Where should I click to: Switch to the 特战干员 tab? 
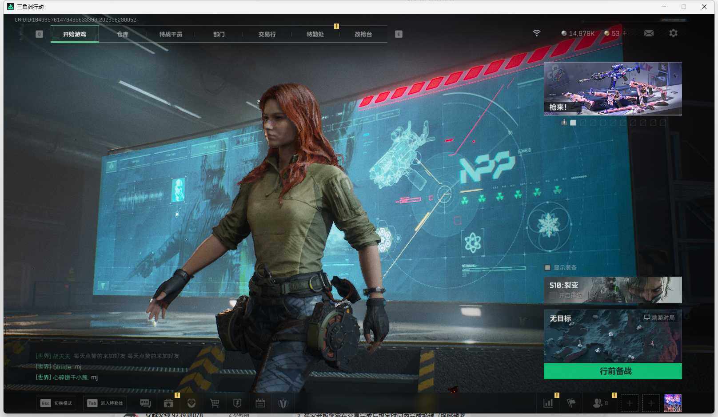[171, 34]
